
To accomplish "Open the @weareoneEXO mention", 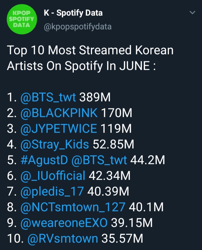I will coord(64,223).
